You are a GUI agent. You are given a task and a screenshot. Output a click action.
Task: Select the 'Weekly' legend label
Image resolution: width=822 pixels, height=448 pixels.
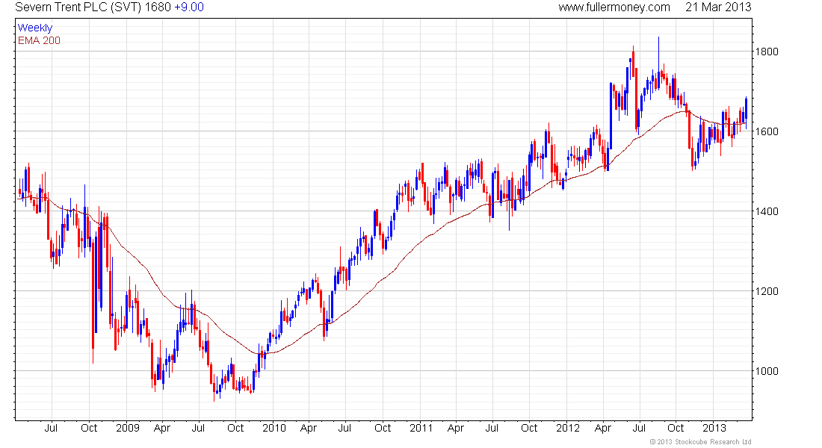(35, 28)
